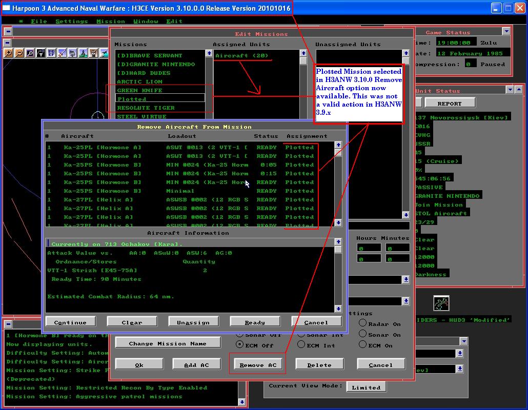Click the Ready button
The width and height of the screenshot is (528, 410).
tap(255, 322)
